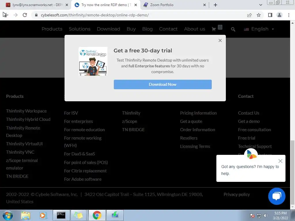Click the Chrome taskbar icon
The image size is (295, 221).
97,215
